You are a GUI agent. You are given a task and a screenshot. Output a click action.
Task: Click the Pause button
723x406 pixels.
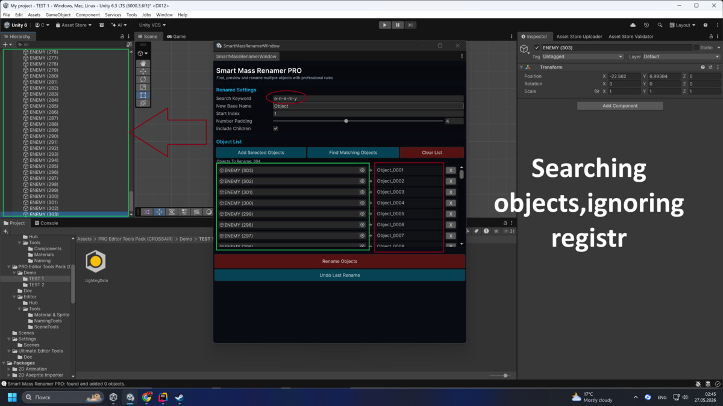pyautogui.click(x=398, y=25)
